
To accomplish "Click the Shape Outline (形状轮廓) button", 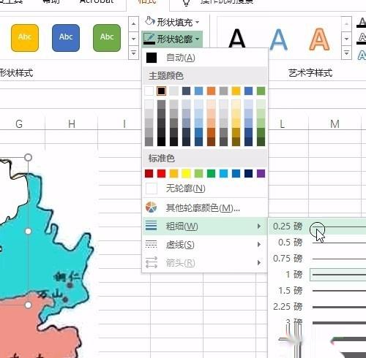I will pyautogui.click(x=172, y=39).
